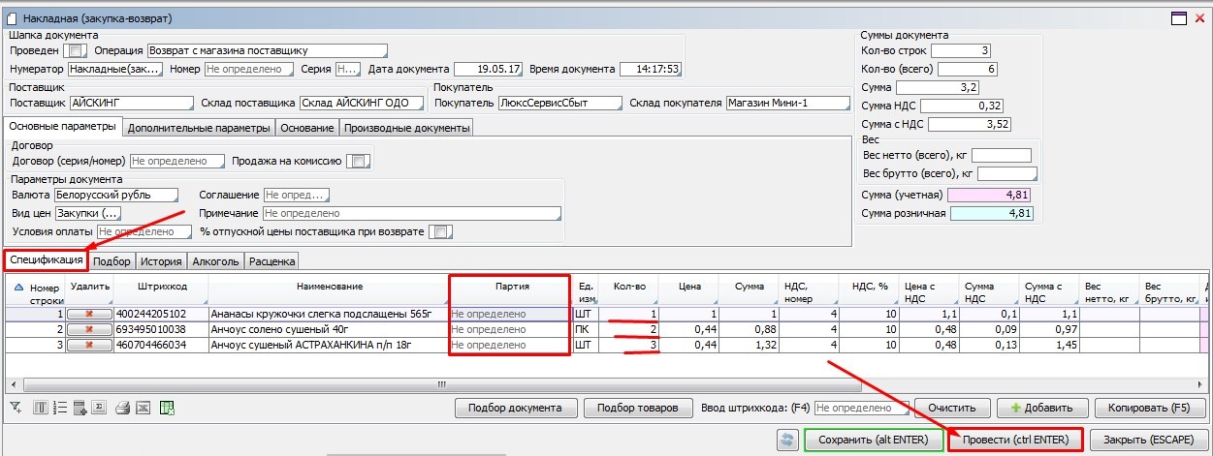Open the Валюта field Белорусский рубль
The width and height of the screenshot is (1213, 456).
[x=115, y=196]
